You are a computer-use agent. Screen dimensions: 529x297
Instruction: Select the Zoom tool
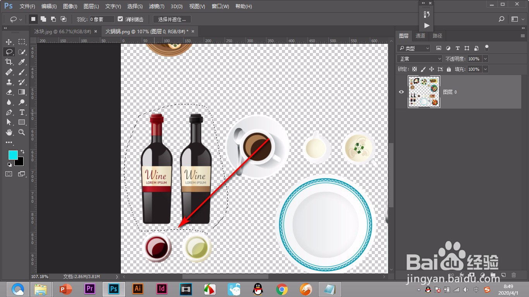pos(22,132)
